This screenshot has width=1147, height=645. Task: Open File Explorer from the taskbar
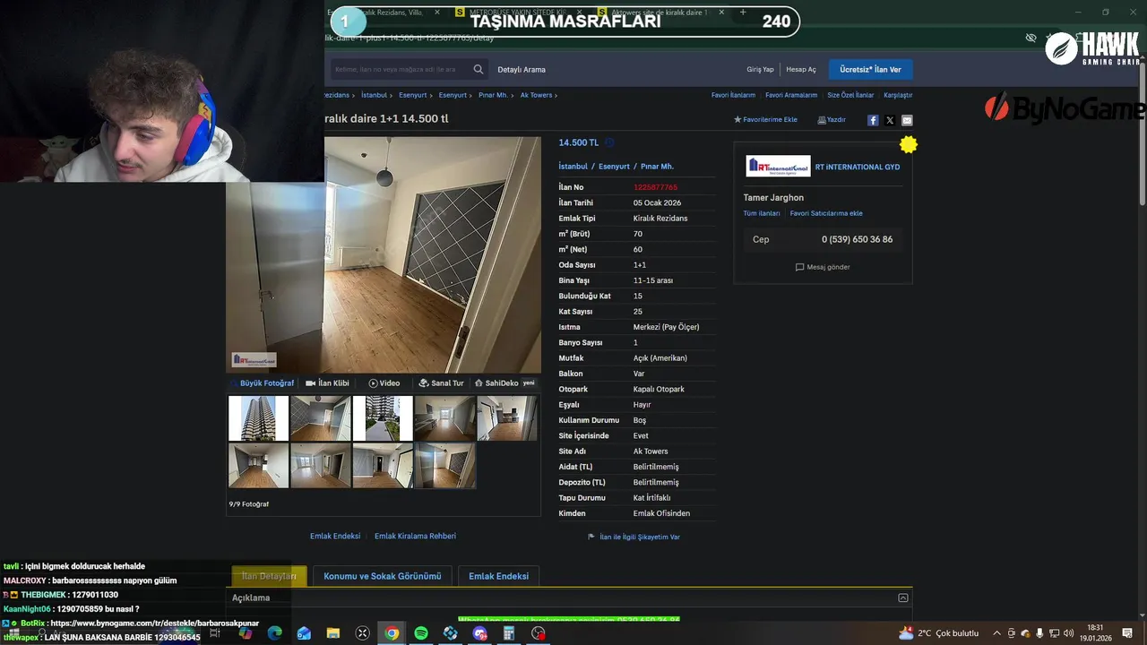333,632
